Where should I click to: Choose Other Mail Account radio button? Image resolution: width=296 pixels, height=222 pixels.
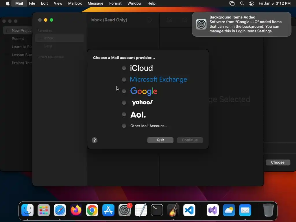tap(124, 126)
